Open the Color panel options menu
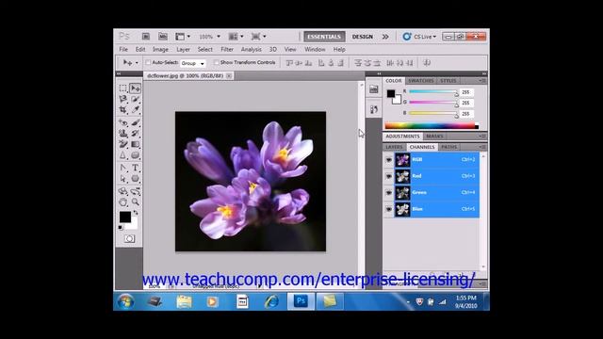 click(x=482, y=81)
